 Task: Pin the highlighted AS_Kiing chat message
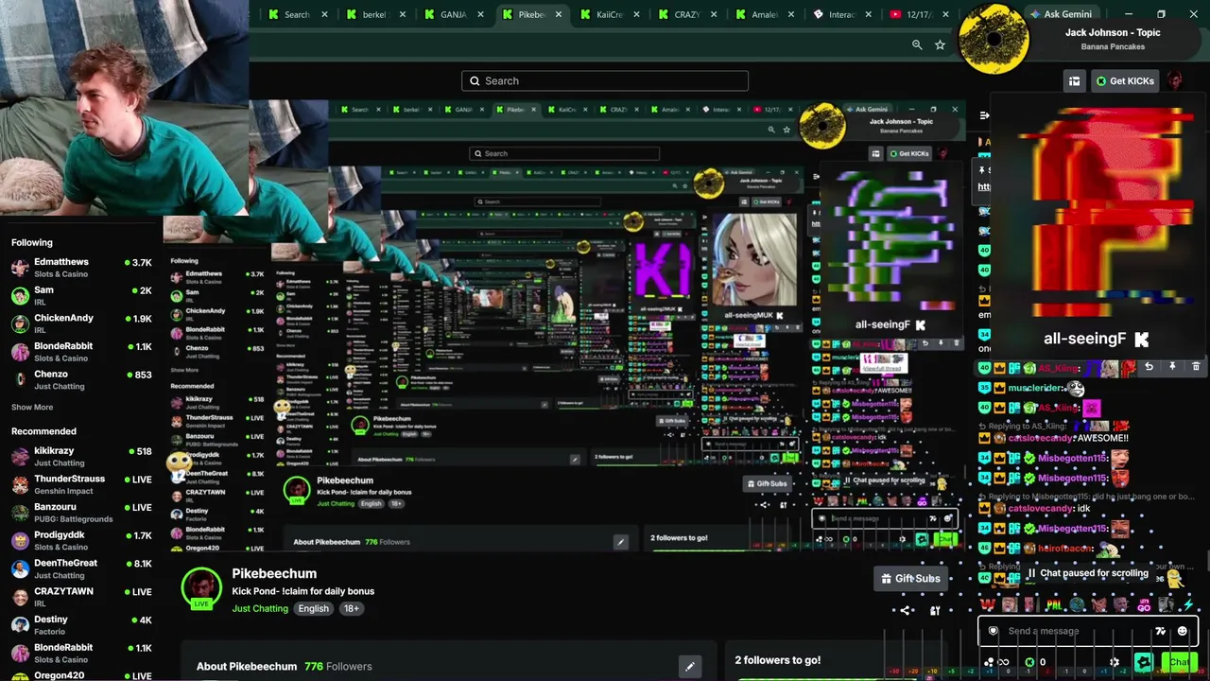(1172, 367)
